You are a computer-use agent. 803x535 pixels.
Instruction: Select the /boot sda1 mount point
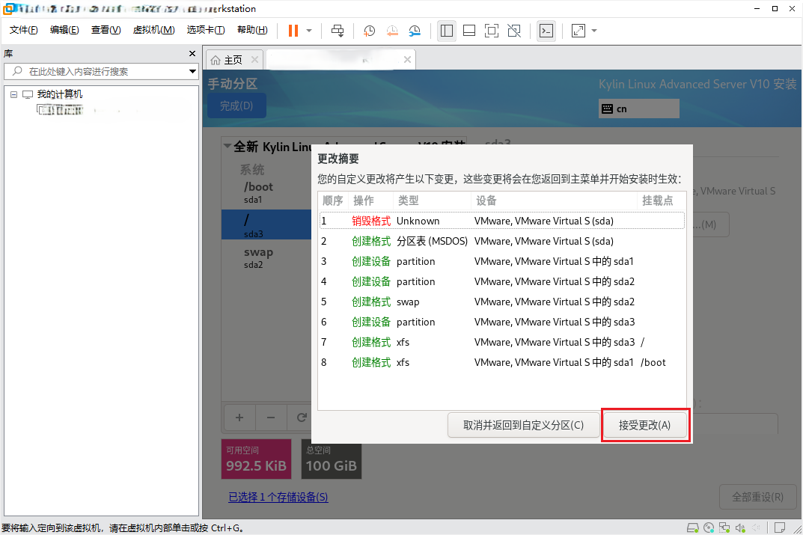point(266,192)
